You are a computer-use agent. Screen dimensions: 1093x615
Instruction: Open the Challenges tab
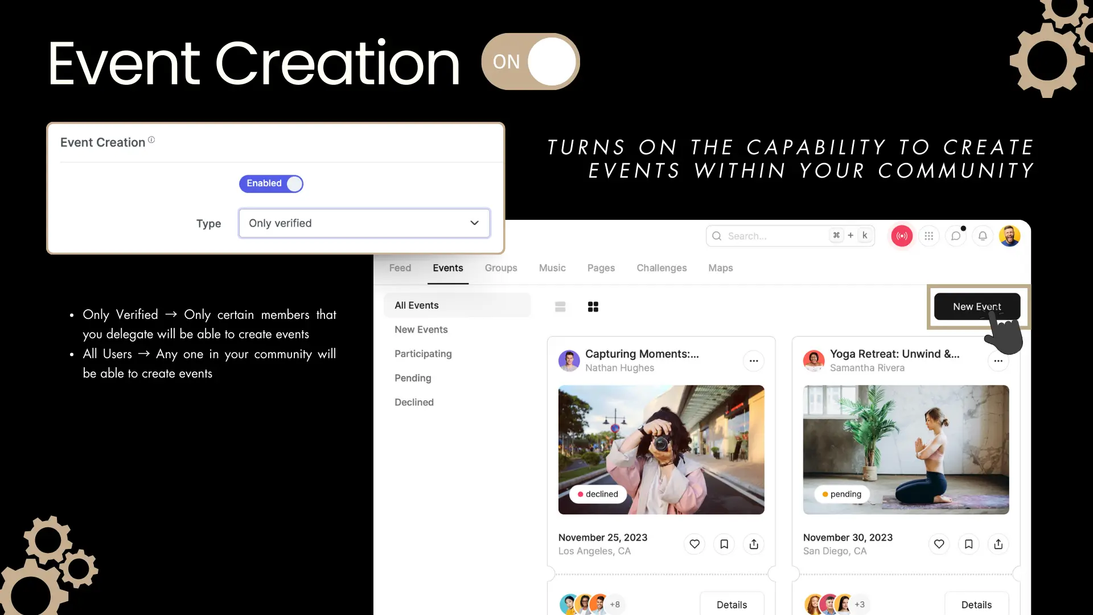[x=661, y=268]
